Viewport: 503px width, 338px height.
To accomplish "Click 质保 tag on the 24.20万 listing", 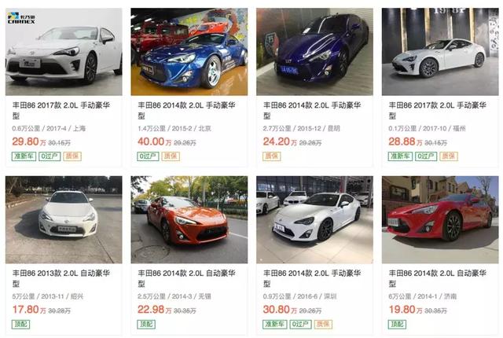I will 272,156.
